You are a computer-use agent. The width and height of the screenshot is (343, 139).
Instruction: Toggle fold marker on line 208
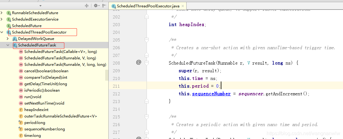click(x=147, y=63)
